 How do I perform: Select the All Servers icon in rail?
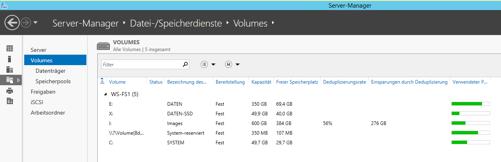point(10,70)
